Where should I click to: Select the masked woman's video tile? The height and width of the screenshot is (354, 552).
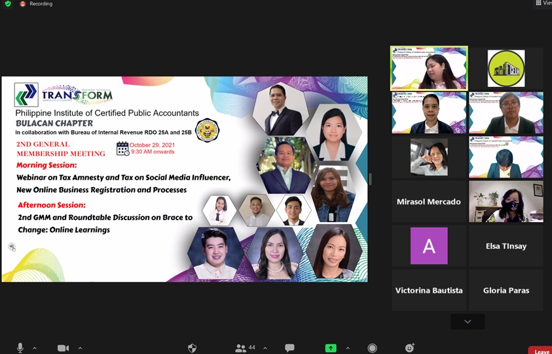click(506, 202)
